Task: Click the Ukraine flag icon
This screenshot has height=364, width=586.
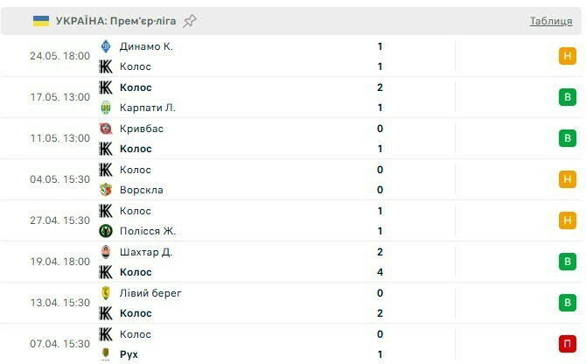Action: [x=41, y=21]
